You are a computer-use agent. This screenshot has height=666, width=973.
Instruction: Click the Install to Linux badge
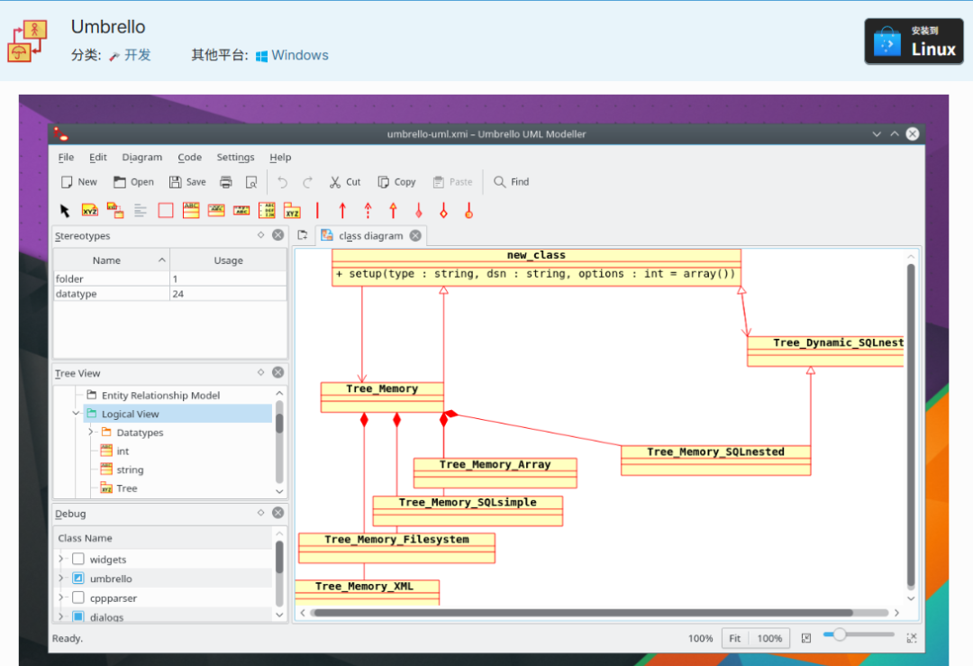pos(914,41)
